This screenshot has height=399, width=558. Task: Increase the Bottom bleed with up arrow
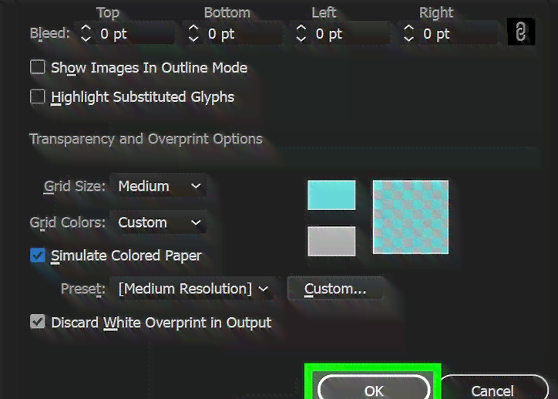[x=193, y=28]
